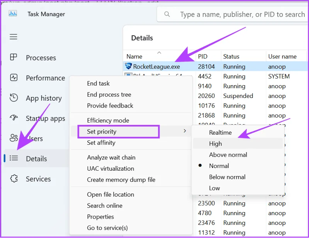The width and height of the screenshot is (309, 238).
Task: Set priority to Above normal
Action: pyautogui.click(x=228, y=155)
